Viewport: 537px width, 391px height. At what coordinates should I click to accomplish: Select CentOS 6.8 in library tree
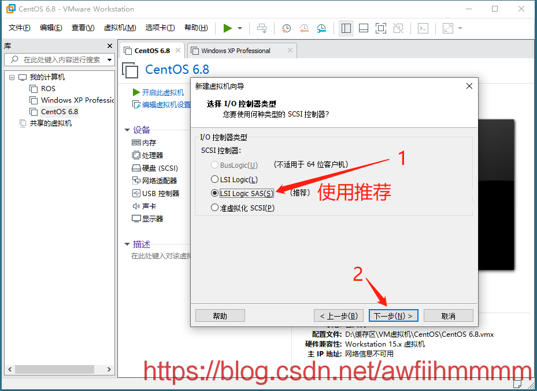60,112
